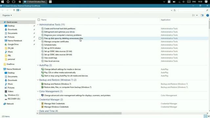Check the select-all checkbox beside Name
210x118 pixels.
tap(39, 20)
